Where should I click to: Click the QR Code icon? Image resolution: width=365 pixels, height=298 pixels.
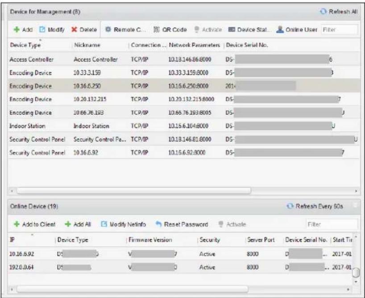[x=157, y=29]
